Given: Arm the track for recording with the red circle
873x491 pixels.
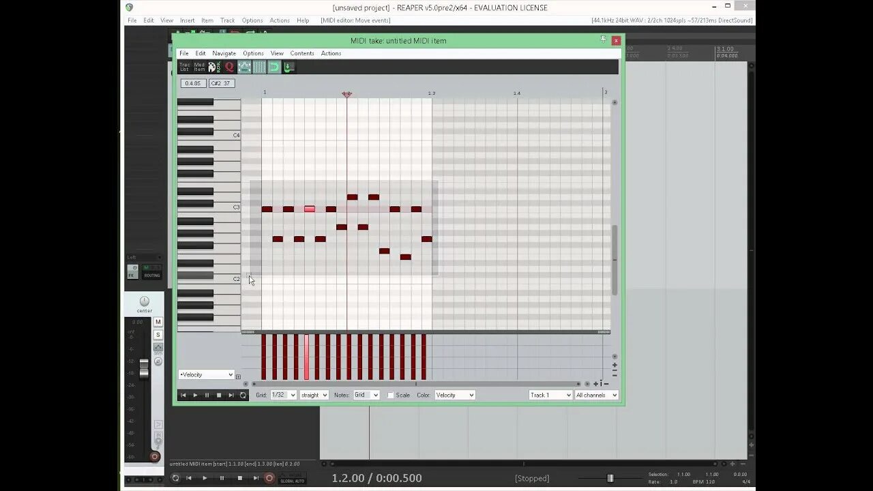Looking at the screenshot, I should coord(155,457).
